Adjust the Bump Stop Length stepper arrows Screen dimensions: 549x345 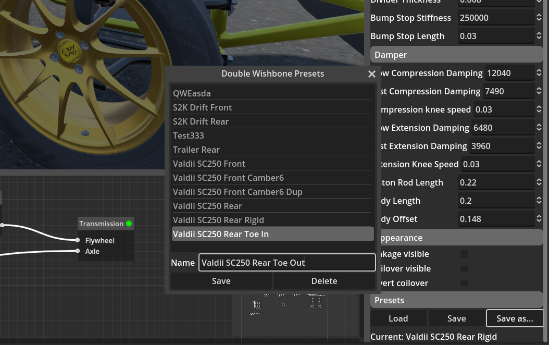pos(539,36)
